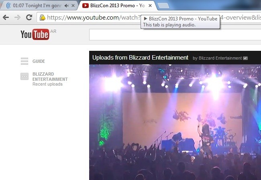Click the YouTube logo
Screen dimensions: 261x180
pyautogui.click(x=35, y=34)
